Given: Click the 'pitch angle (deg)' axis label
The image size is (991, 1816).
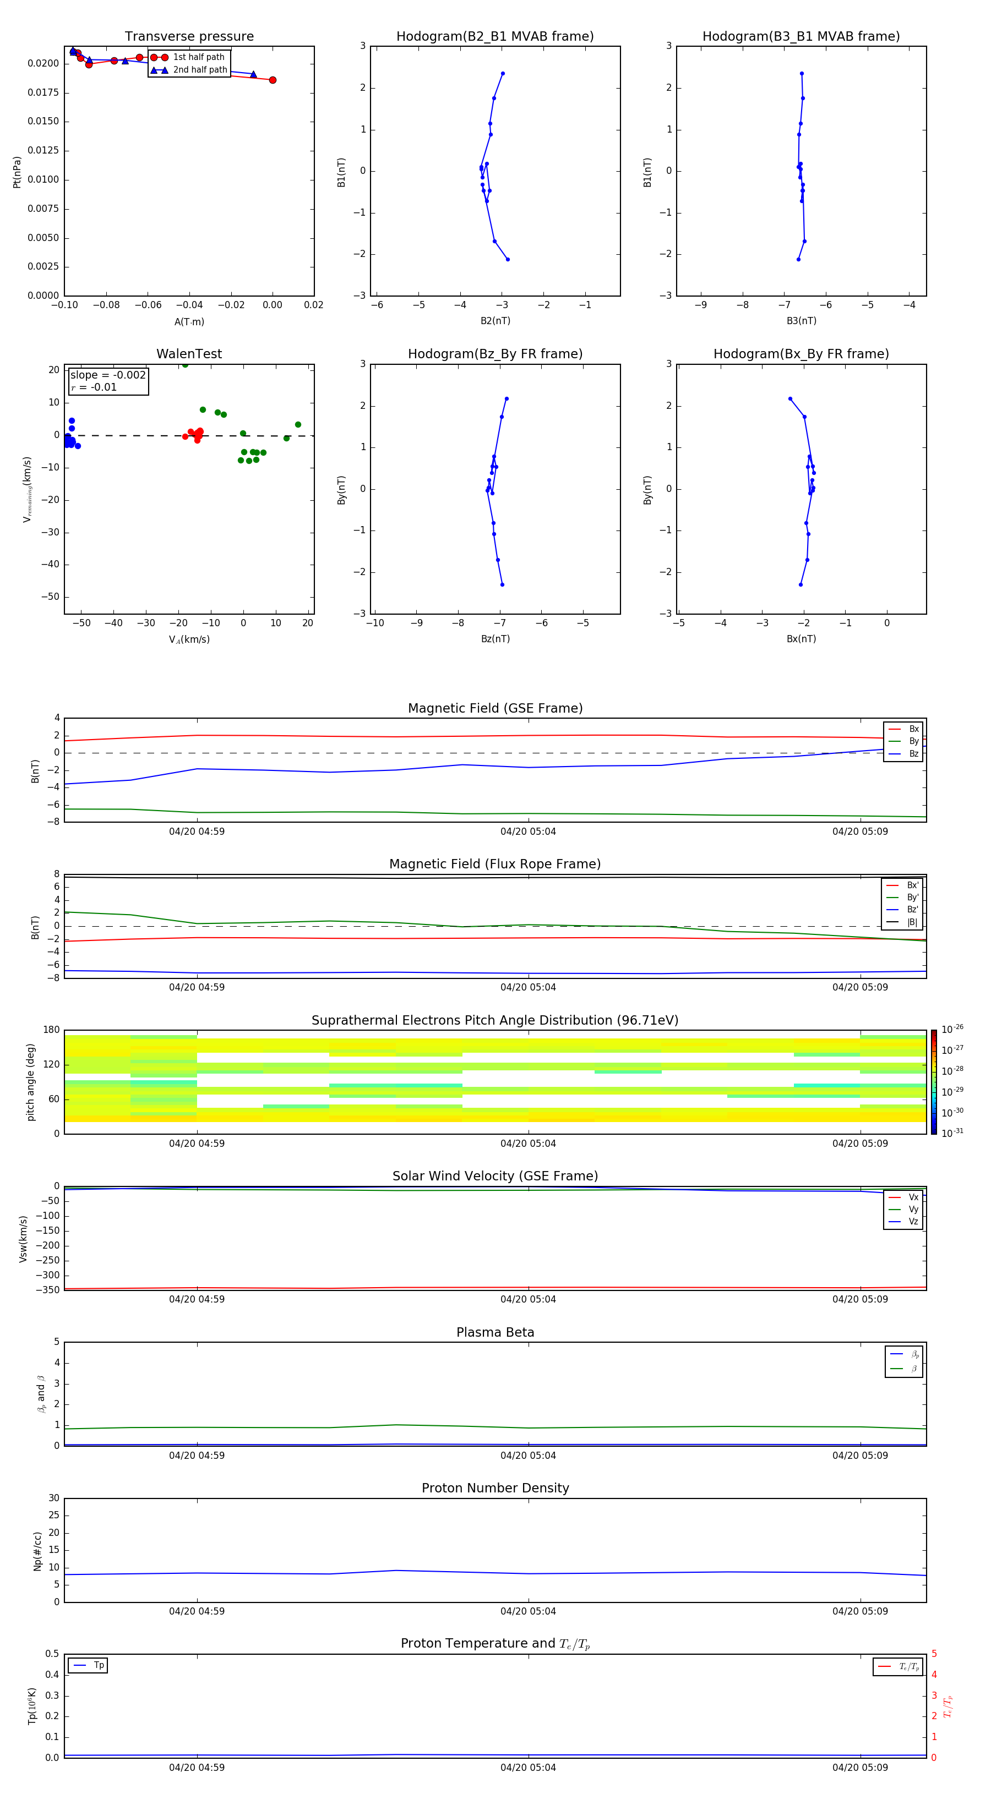Looking at the screenshot, I should [30, 1082].
